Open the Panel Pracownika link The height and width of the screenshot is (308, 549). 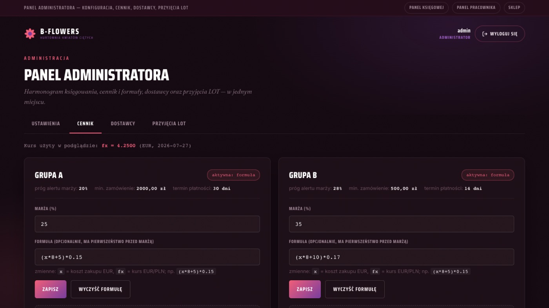476,7
